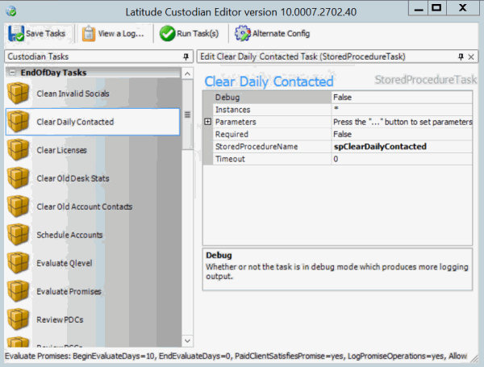Image resolution: width=484 pixels, height=367 pixels.
Task: Click the Review PDCs label
Action: 60,319
